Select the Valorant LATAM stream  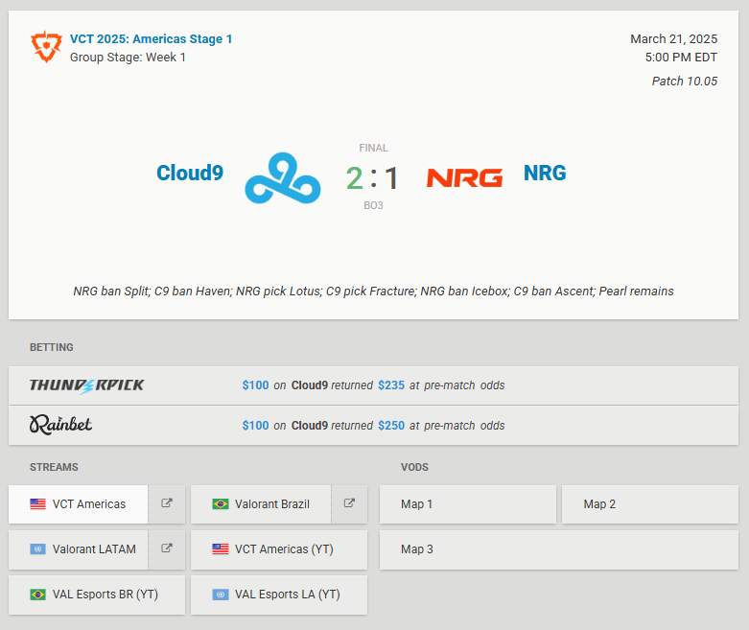pyautogui.click(x=79, y=549)
